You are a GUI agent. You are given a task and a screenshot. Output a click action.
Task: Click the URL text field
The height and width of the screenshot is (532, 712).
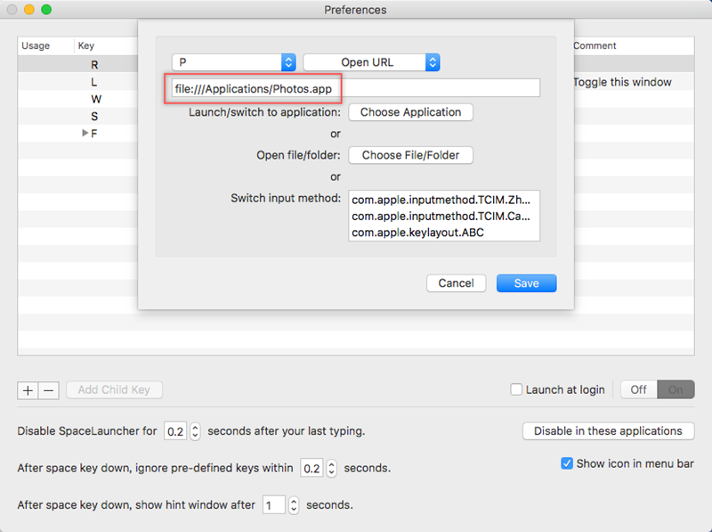click(x=356, y=87)
